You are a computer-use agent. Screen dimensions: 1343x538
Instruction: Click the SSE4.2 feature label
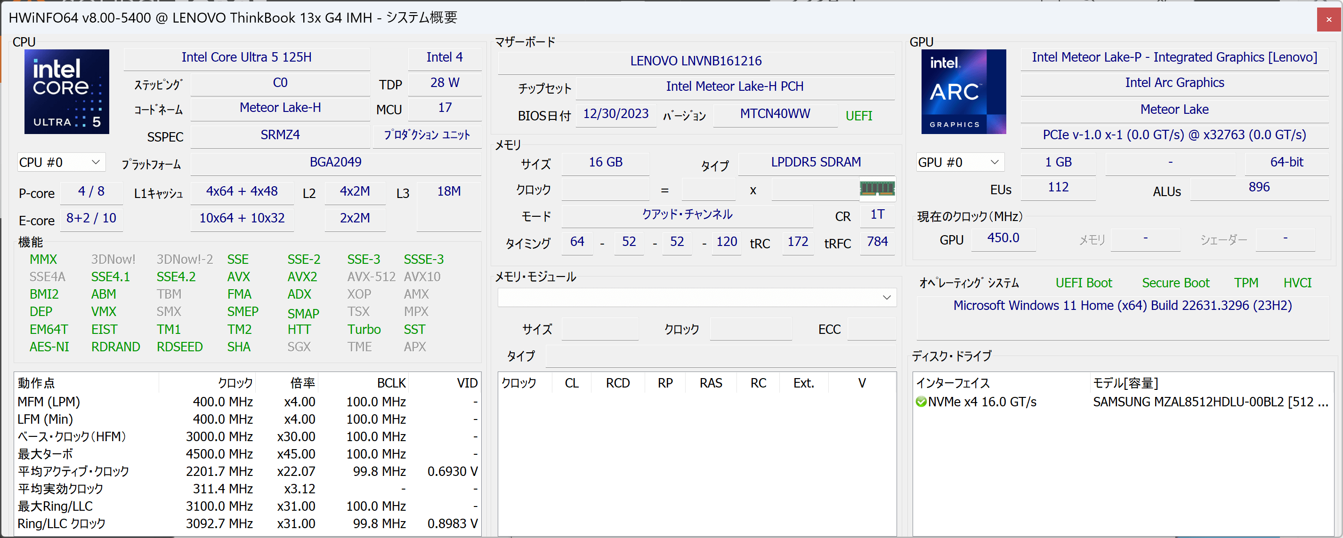tap(176, 277)
